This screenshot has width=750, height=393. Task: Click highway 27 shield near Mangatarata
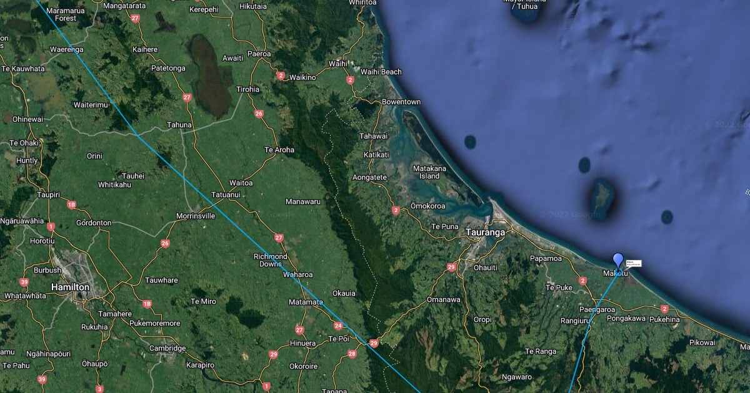(135, 18)
